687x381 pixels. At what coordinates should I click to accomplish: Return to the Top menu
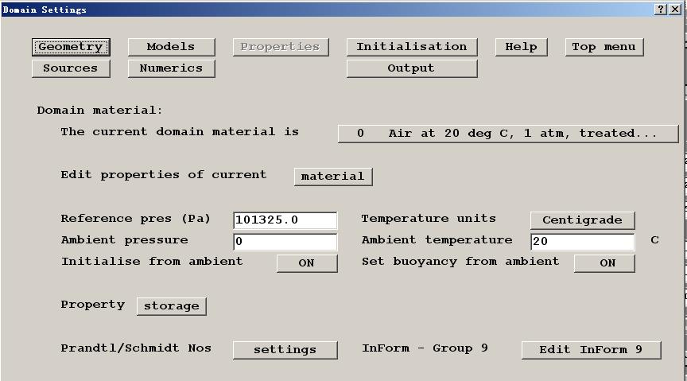pyautogui.click(x=604, y=47)
